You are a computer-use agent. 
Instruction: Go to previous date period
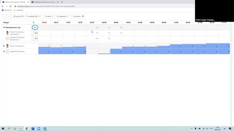[4, 16]
